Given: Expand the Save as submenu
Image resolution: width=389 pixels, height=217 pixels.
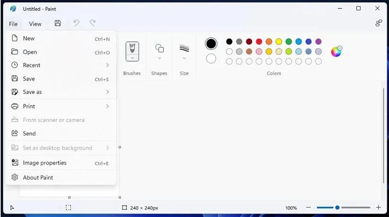Looking at the screenshot, I should 107,92.
